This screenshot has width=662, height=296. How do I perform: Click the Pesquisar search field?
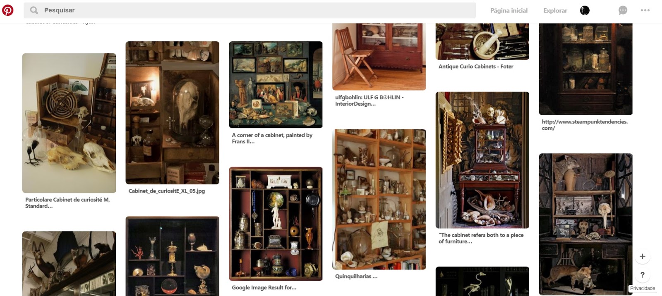(x=249, y=10)
